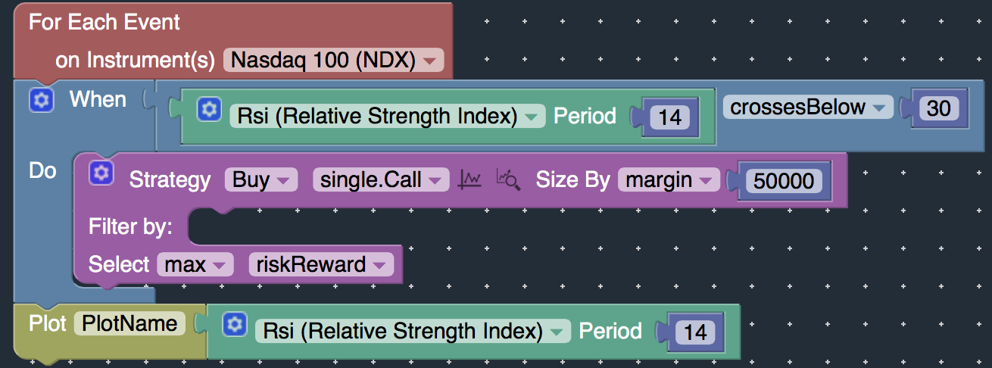Open gear settings on the When block

tap(42, 100)
